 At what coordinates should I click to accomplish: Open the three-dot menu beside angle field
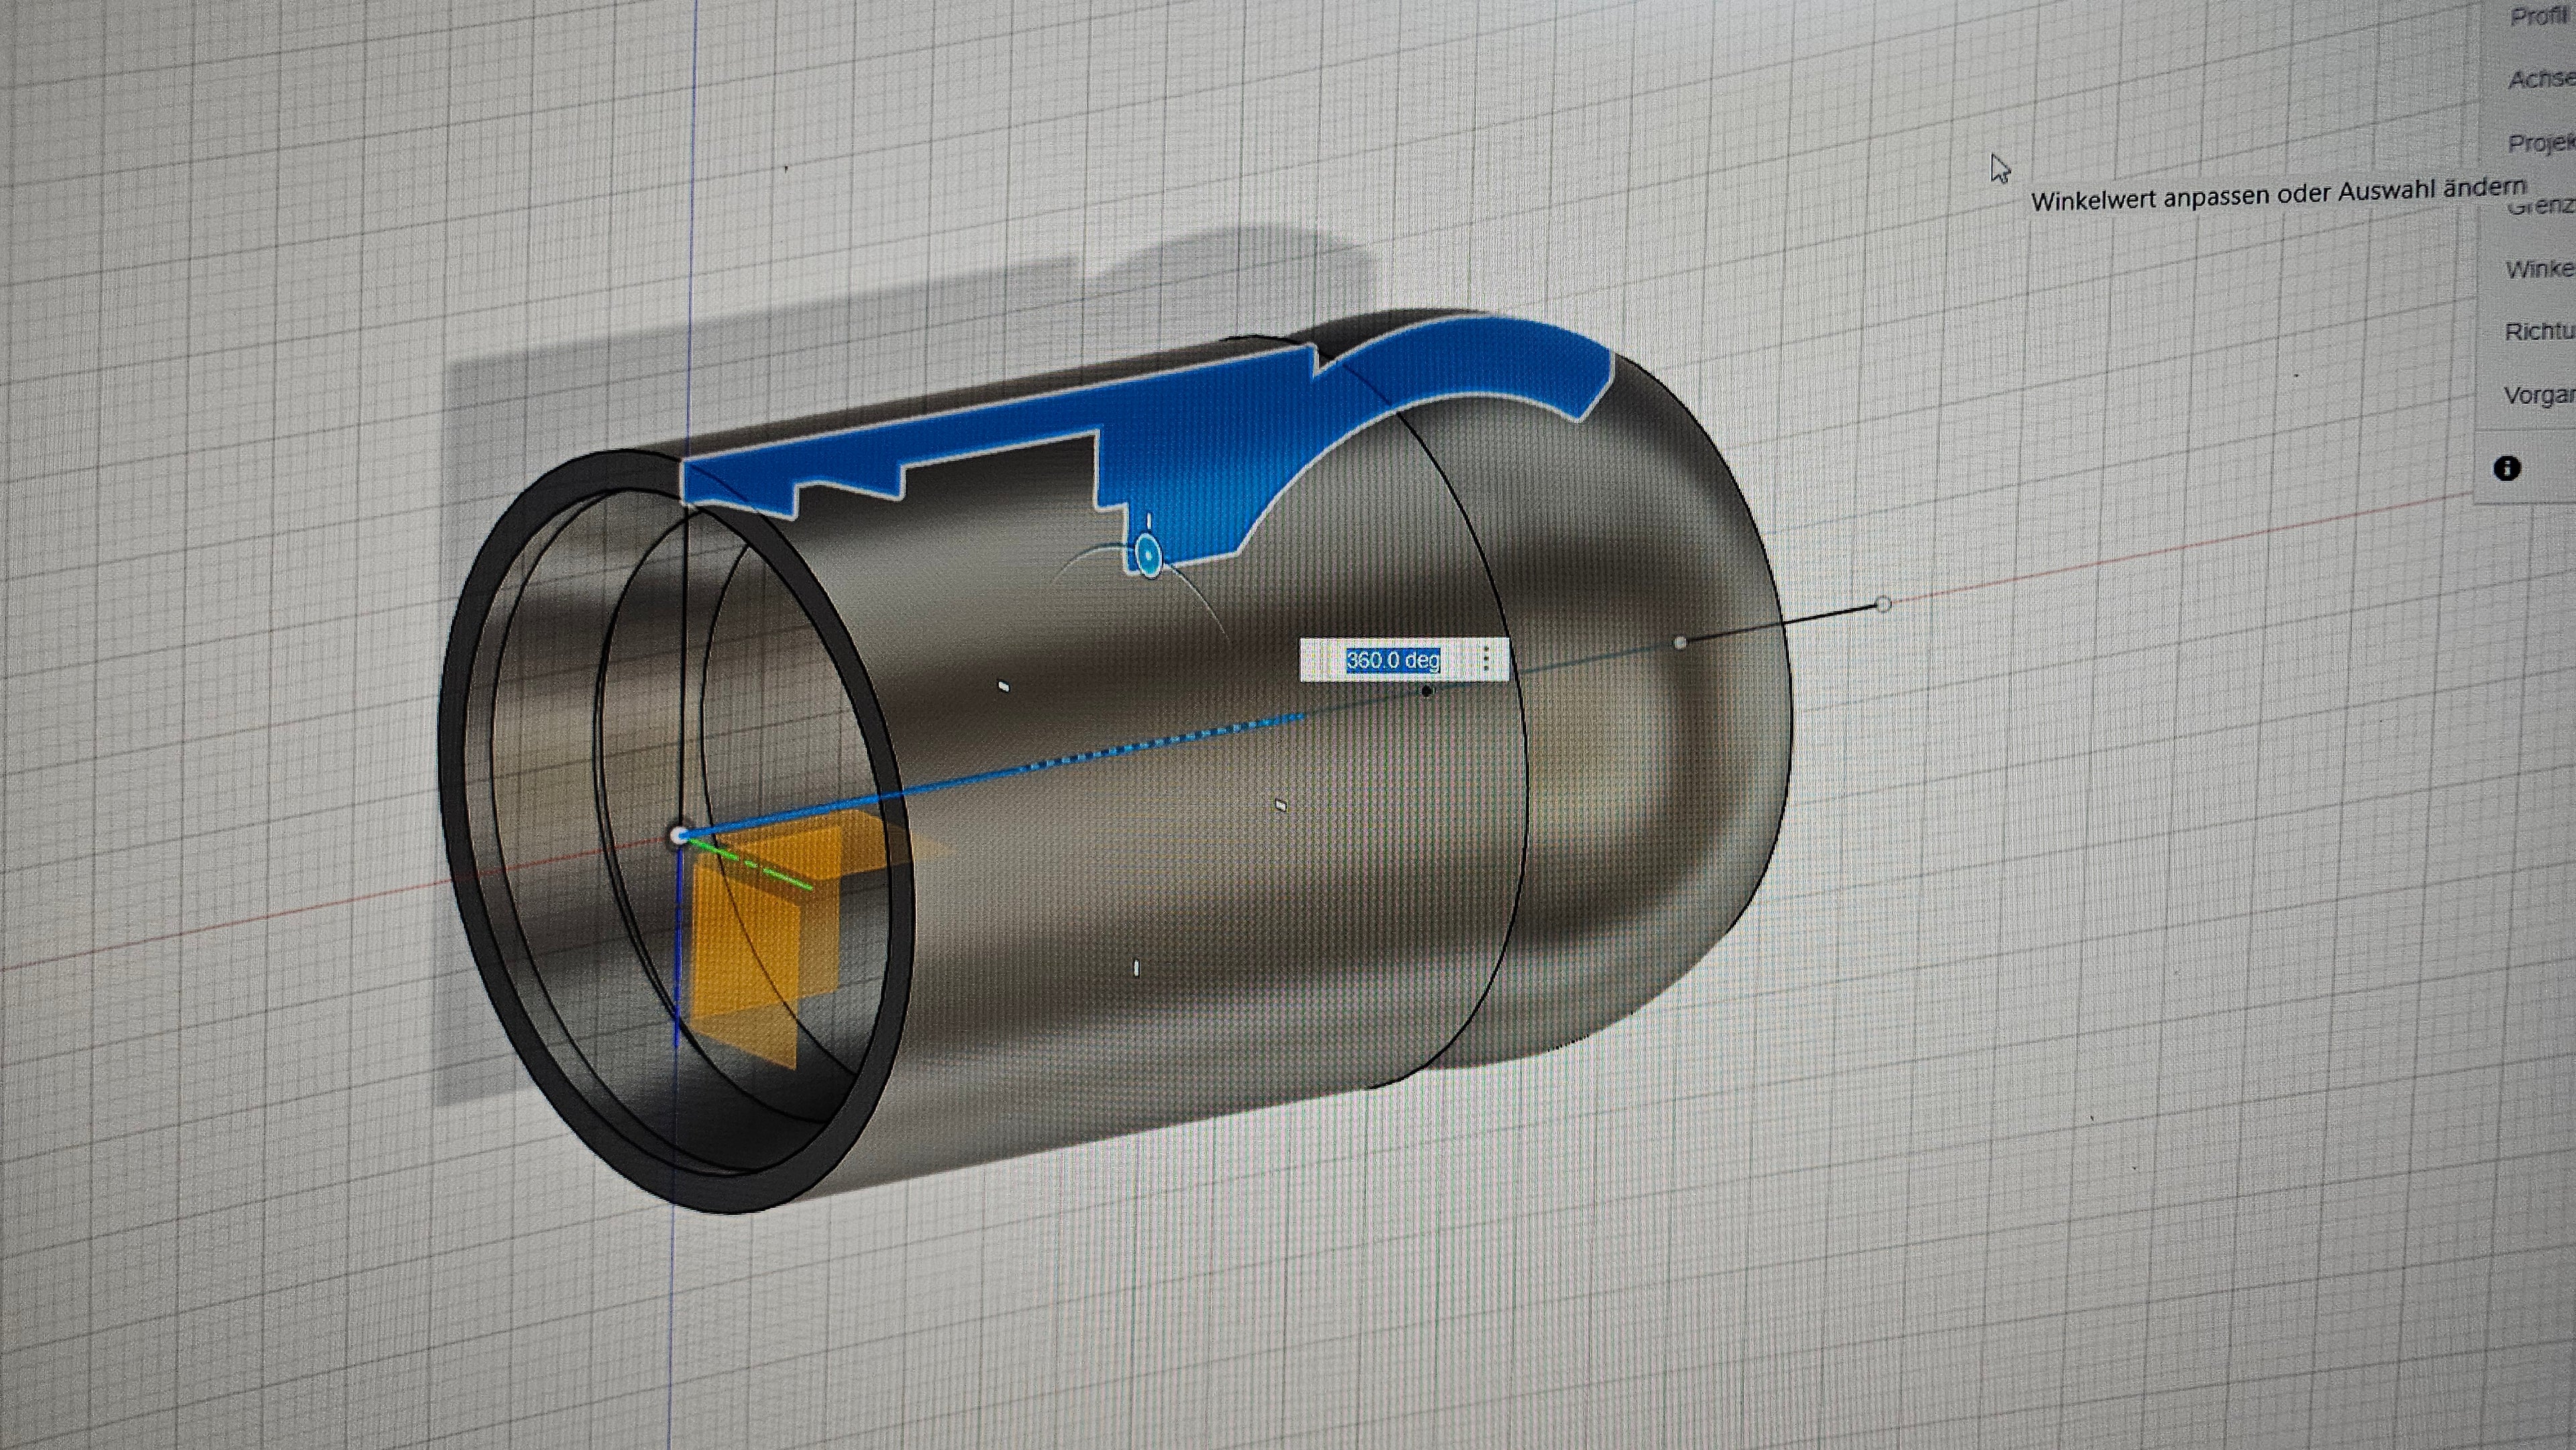click(1486, 658)
